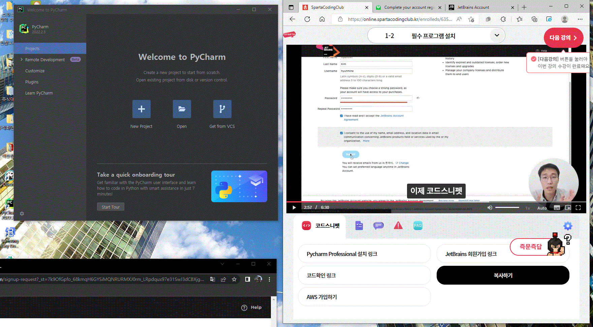Adjust the video volume slider
The image size is (593, 327).
pos(507,208)
